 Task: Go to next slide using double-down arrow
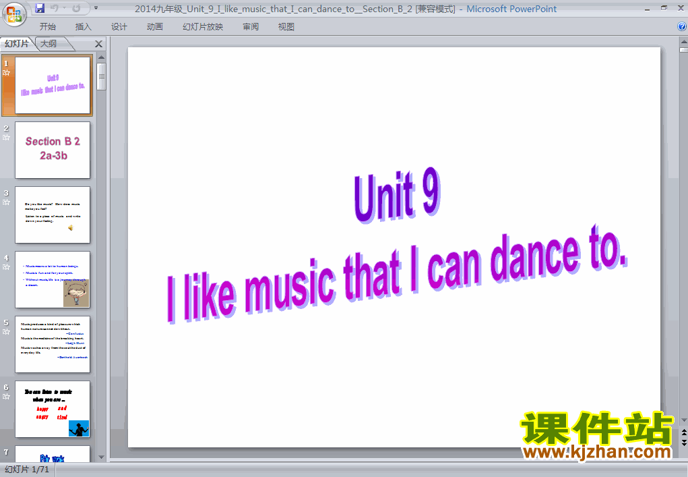(x=683, y=442)
